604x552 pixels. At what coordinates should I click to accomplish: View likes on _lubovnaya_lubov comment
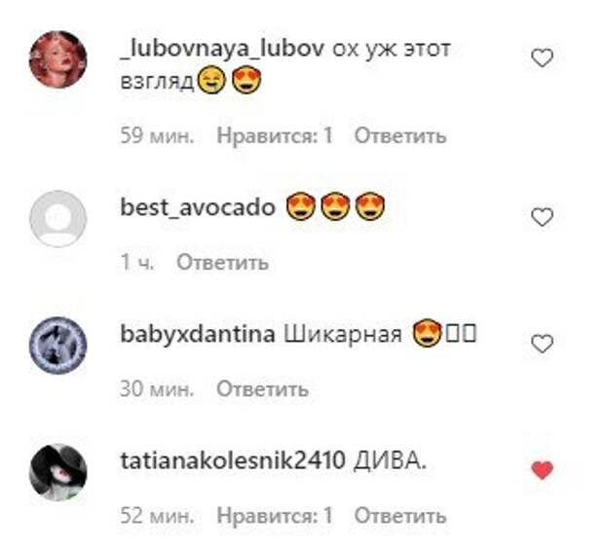275,136
